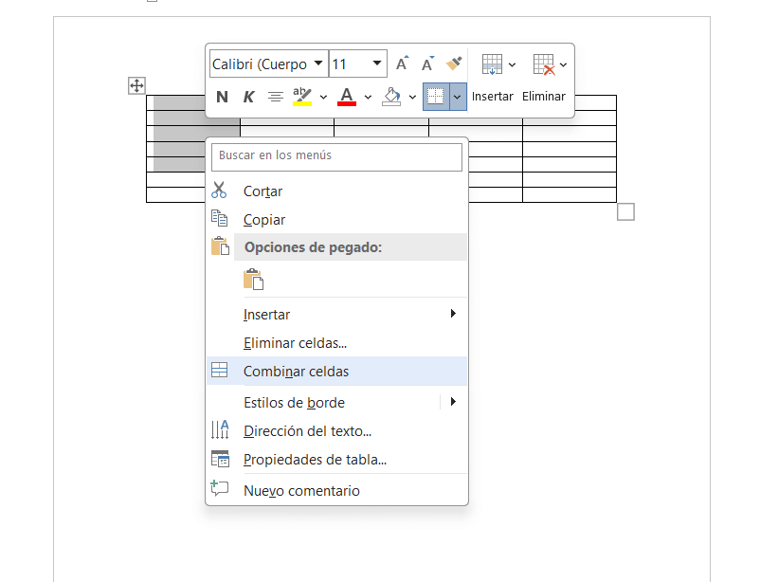This screenshot has width=760, height=582.
Task: Click the Buscar en los menús search field
Action: (336, 155)
